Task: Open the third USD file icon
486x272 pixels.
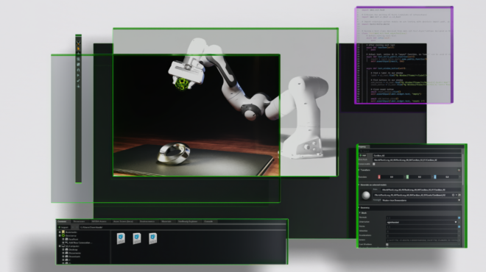Action: coord(153,239)
